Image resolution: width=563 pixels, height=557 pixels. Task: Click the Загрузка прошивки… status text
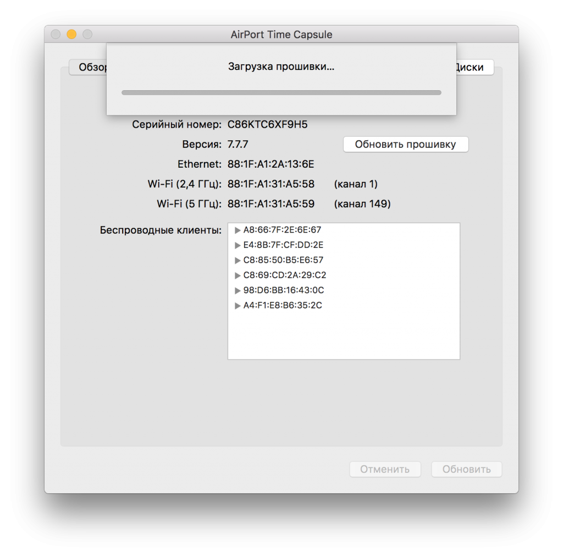coord(281,67)
